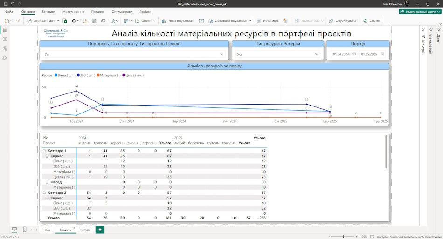Viewport: 443px width, 239px height.
Task: Click the fit to page icon
Action: pyautogui.click(x=372, y=237)
